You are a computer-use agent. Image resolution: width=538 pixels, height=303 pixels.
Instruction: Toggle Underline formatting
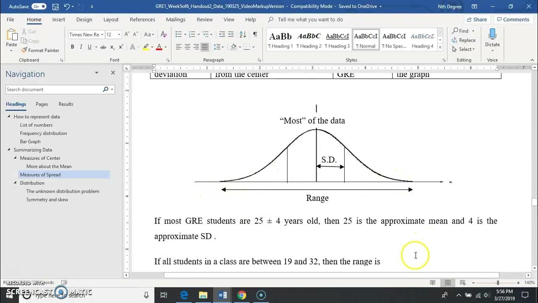pos(90,47)
